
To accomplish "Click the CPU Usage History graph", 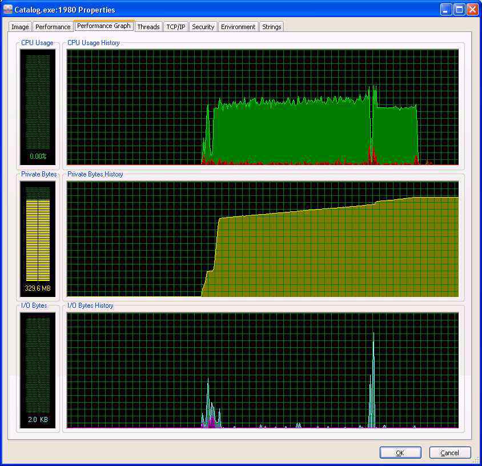I will 263,107.
